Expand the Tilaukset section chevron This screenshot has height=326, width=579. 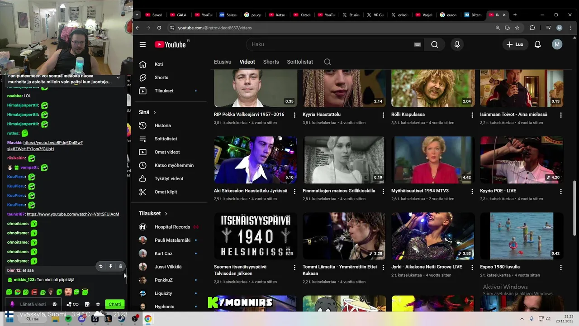(166, 213)
